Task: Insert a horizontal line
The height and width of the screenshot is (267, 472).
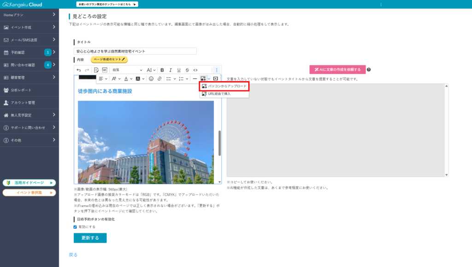Action: pyautogui.click(x=195, y=79)
